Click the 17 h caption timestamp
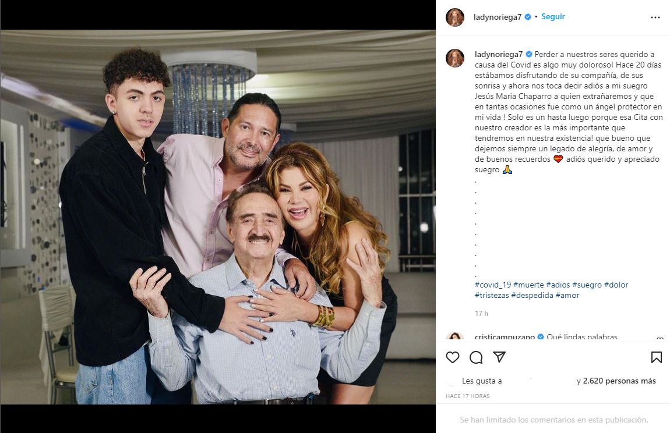This screenshot has height=433, width=670. pos(481,314)
